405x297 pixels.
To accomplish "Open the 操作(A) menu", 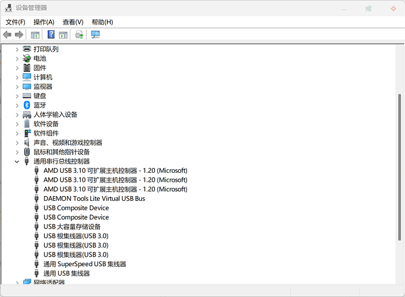I will click(x=44, y=22).
